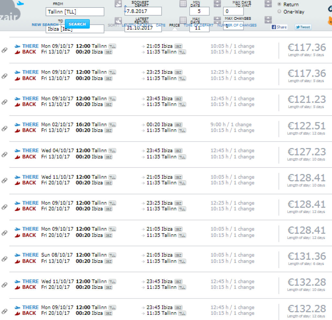Open the calendar icon beside Latest Return
The image size is (332, 320).
[183, 20]
